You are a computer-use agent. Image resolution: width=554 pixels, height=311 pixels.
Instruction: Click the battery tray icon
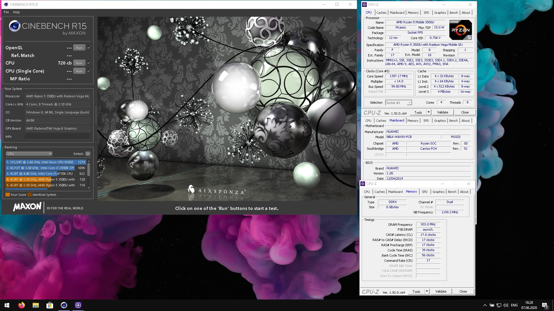click(492, 305)
